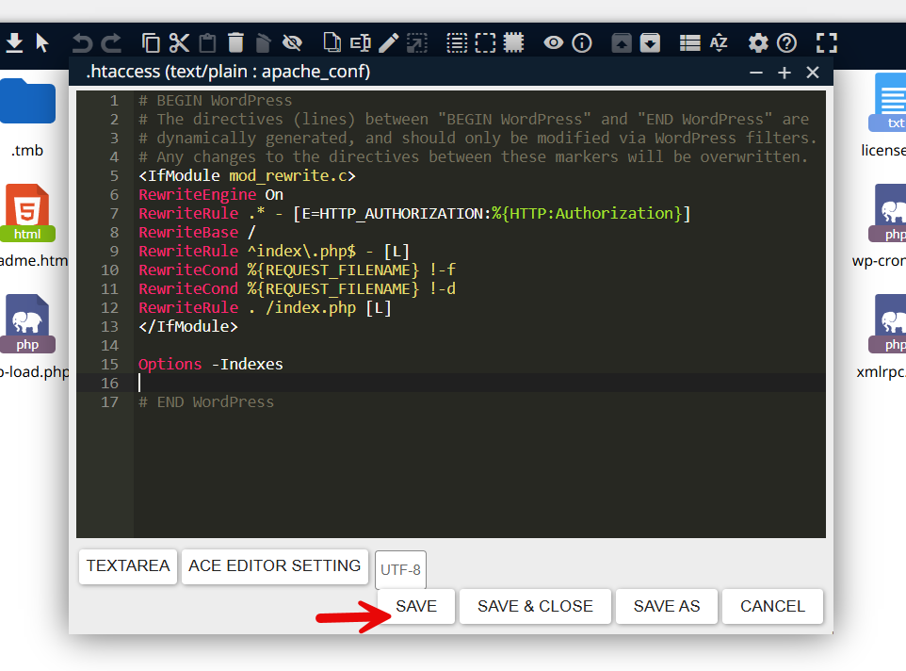Open the A-Z sorting options
The height and width of the screenshot is (671, 906).
click(x=719, y=42)
